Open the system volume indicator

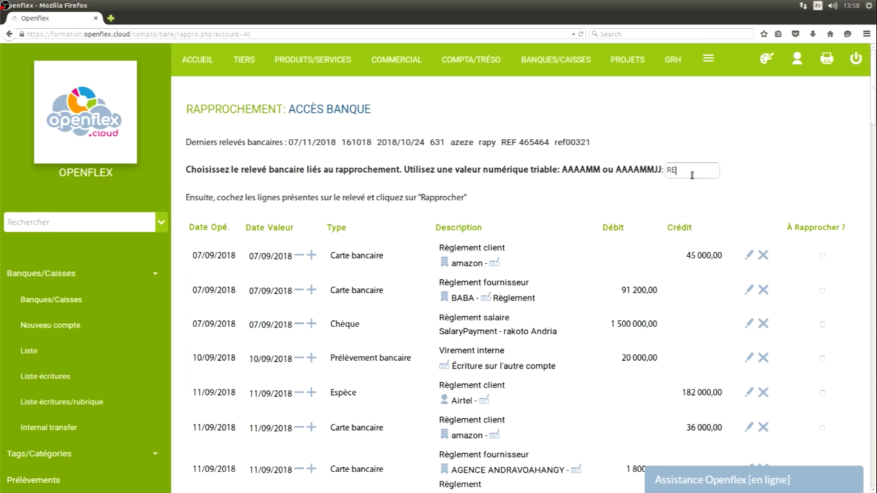(x=833, y=5)
